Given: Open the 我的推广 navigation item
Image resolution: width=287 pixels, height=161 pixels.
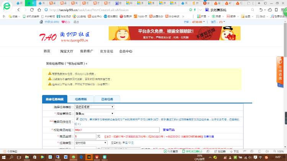Looking at the screenshot, I should 86,51.
